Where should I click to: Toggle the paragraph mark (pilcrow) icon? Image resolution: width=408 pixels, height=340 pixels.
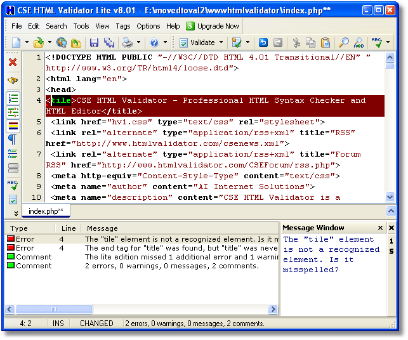point(13,140)
